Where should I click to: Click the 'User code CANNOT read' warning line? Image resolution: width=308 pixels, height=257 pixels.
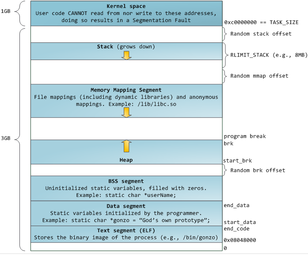126,13
